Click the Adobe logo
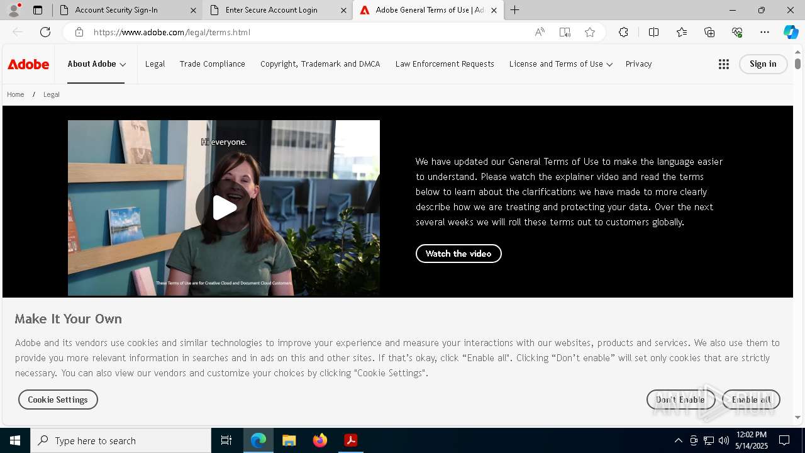805x453 pixels. pyautogui.click(x=28, y=64)
